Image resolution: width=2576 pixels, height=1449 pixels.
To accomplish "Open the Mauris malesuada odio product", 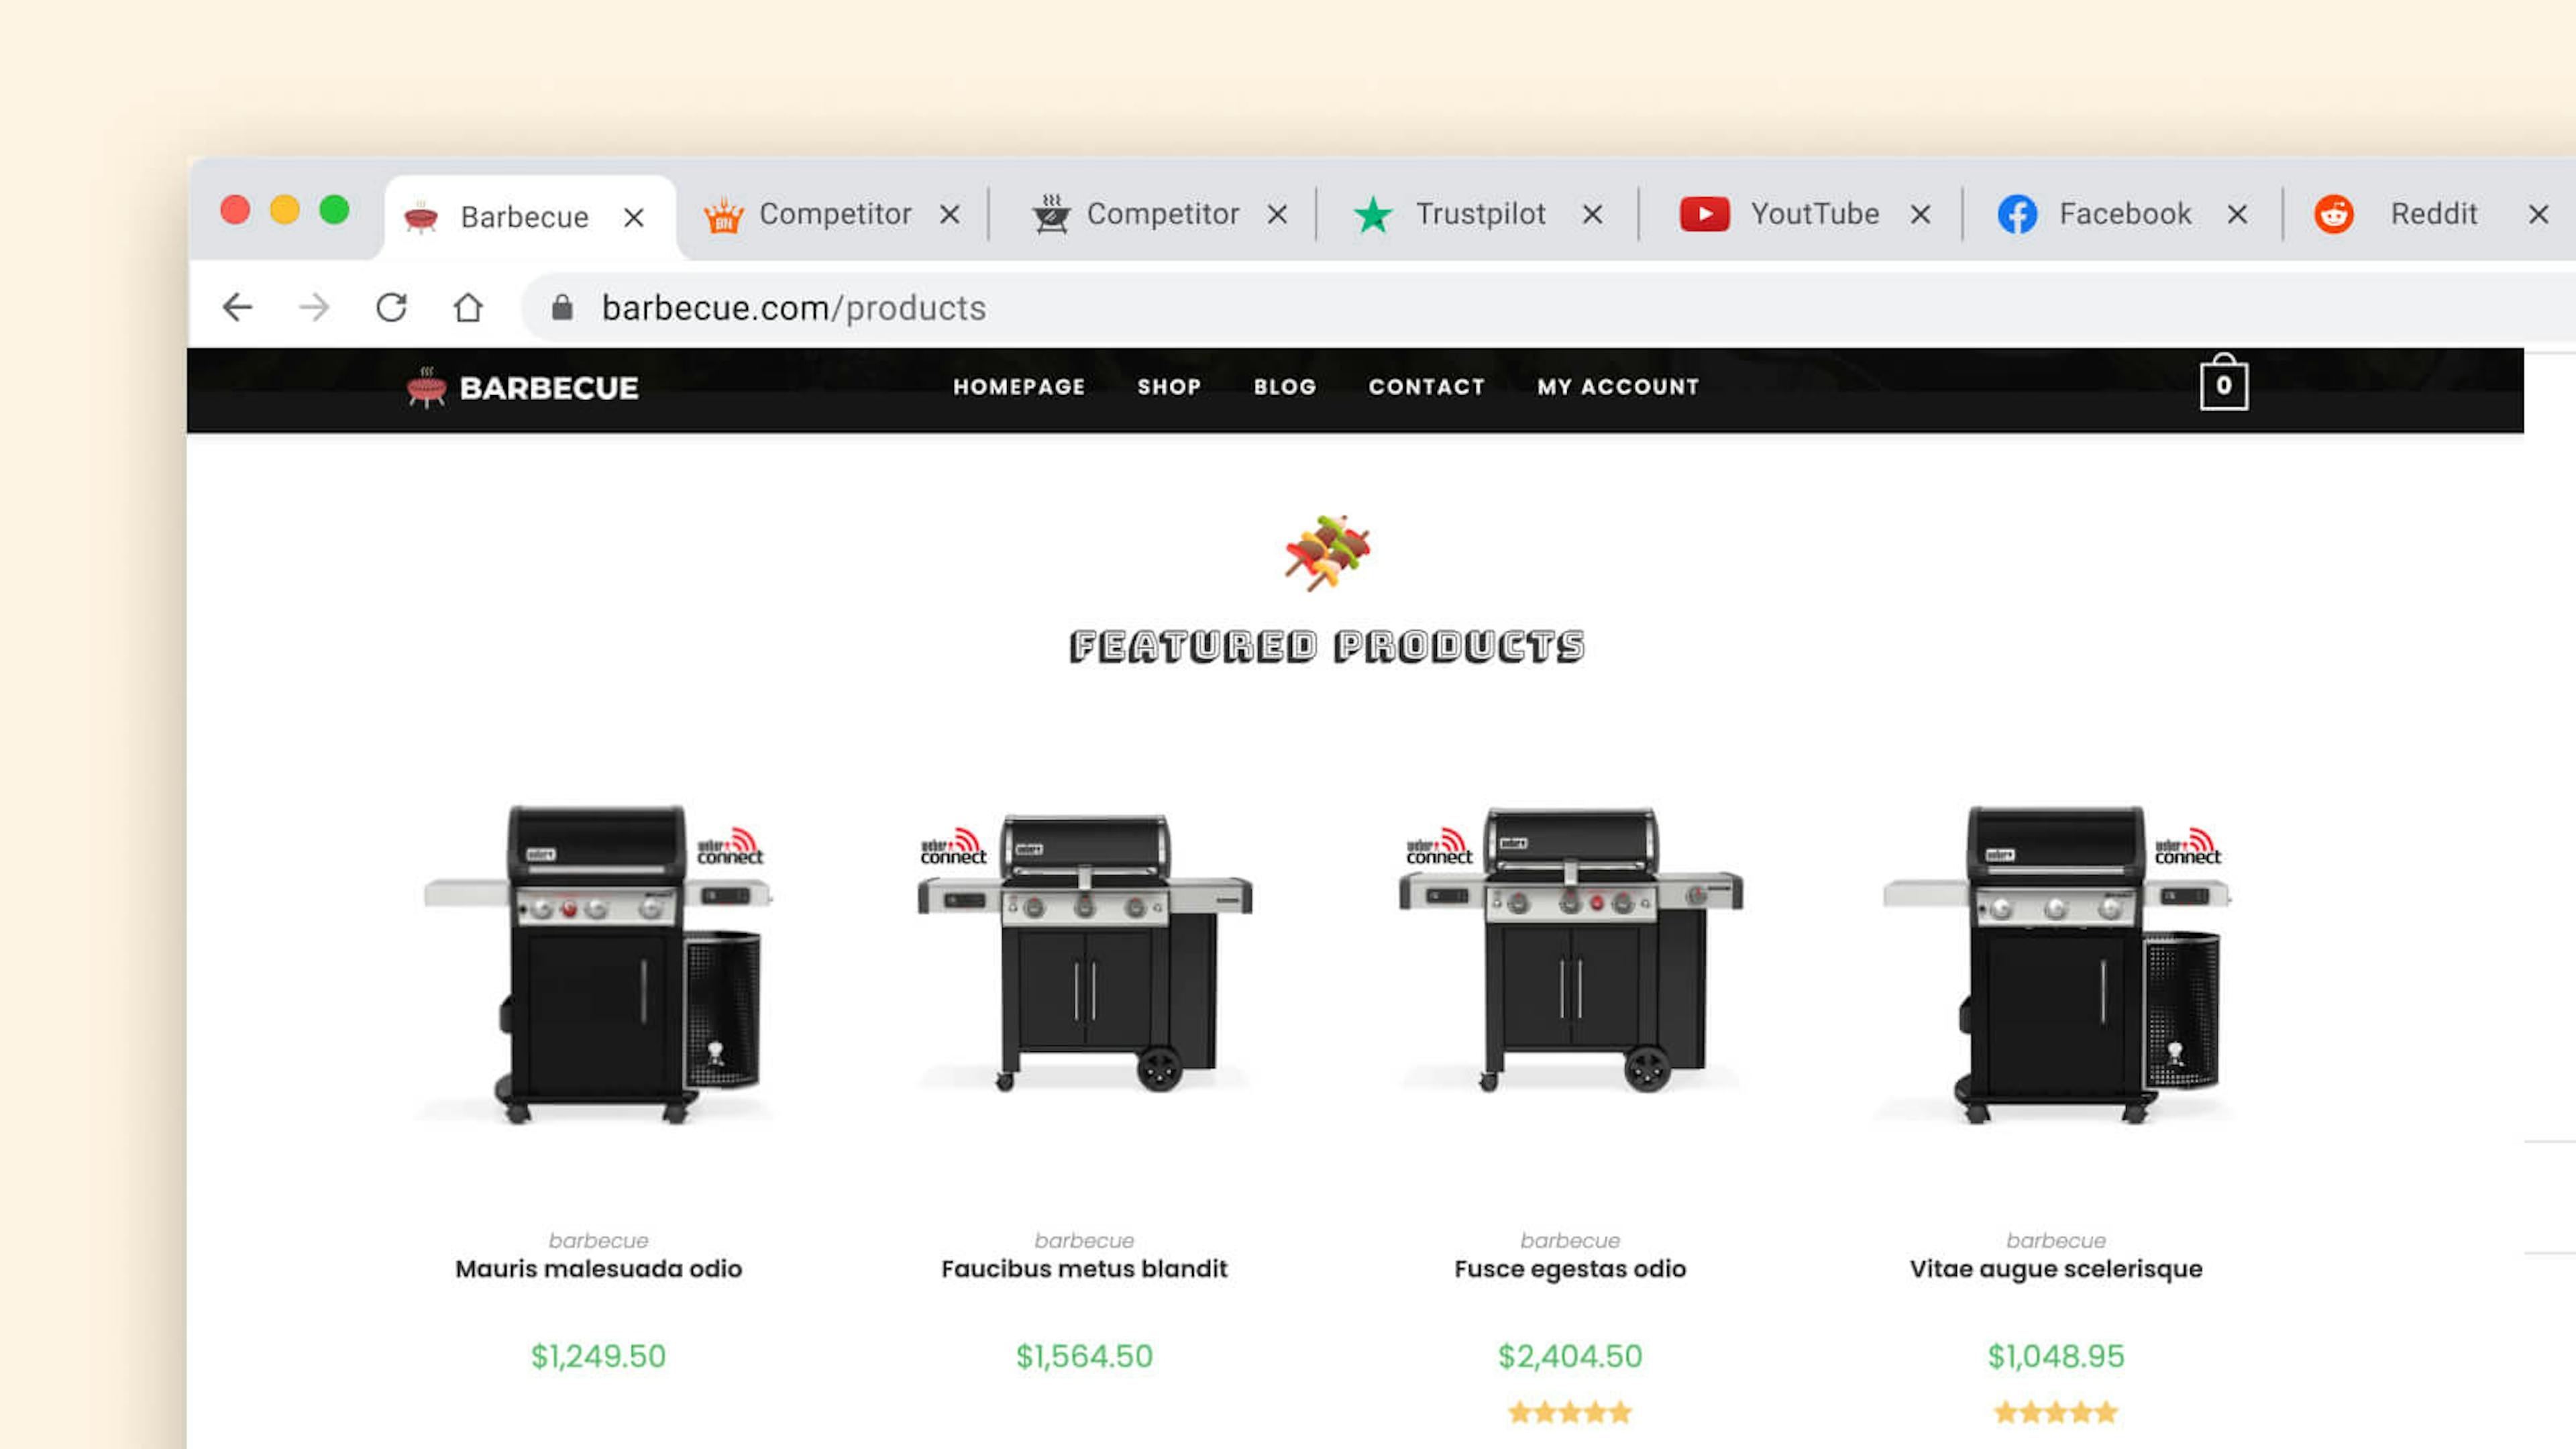I will [598, 1268].
